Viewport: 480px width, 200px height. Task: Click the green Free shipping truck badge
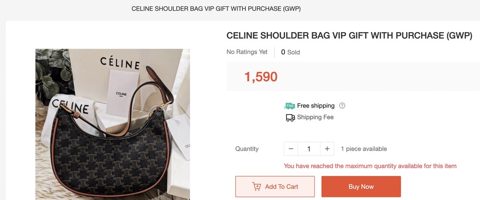(289, 106)
